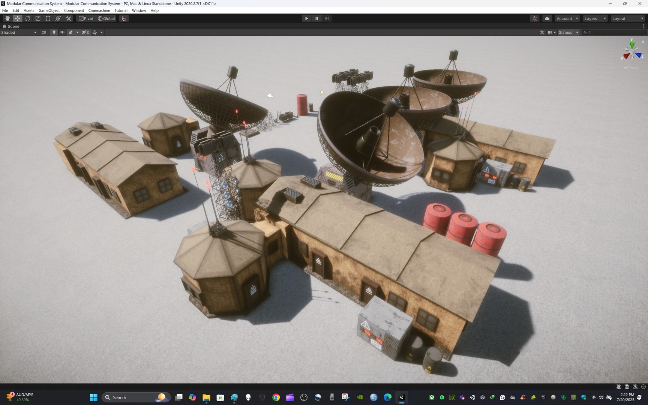Open the Gizmos dropdown arrow

pos(577,33)
